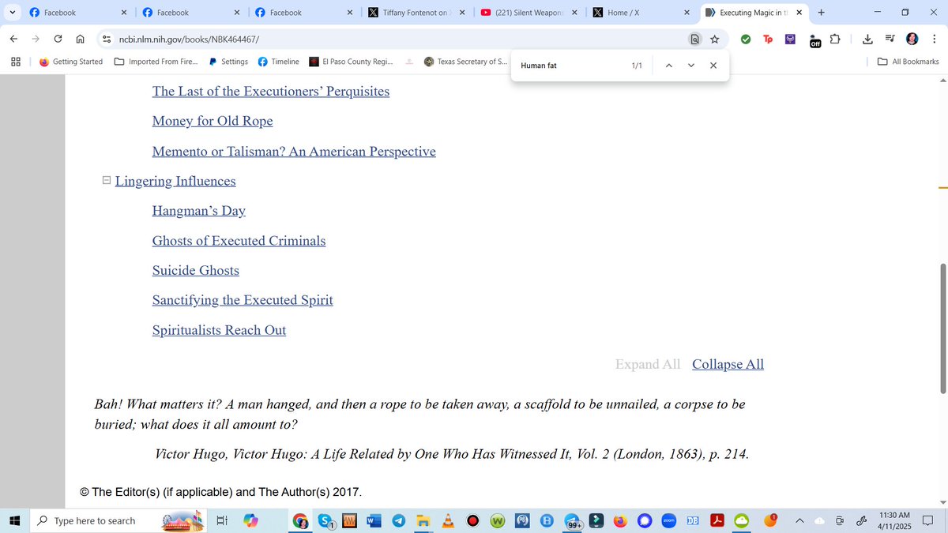Collapse the Lingering Influences section
The width and height of the screenshot is (948, 533).
(x=106, y=180)
